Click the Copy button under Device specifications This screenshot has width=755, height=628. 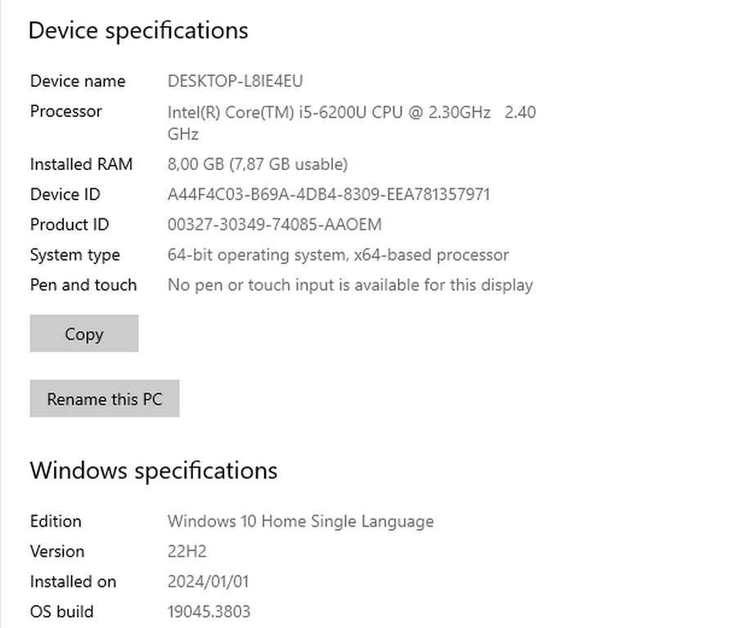[x=83, y=333]
